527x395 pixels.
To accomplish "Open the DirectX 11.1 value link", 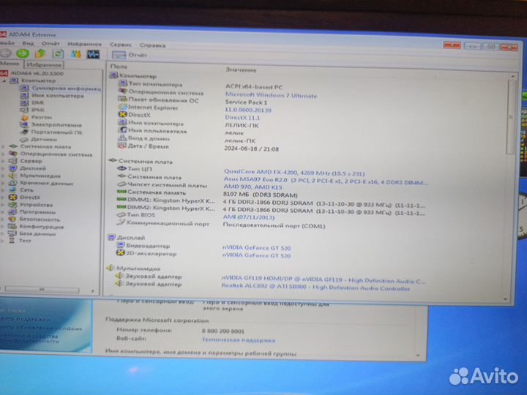I will (242, 118).
